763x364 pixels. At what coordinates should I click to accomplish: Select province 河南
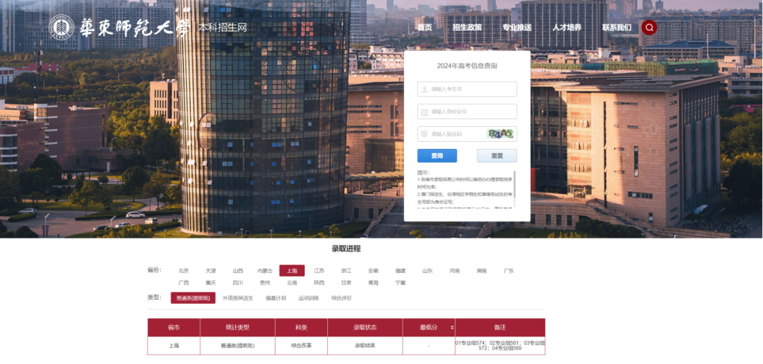tap(454, 271)
